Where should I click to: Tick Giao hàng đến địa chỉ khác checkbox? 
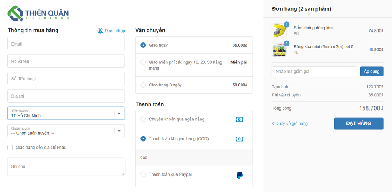pos(10,148)
